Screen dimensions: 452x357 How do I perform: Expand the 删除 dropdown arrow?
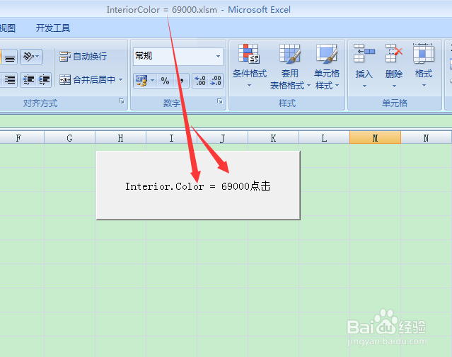394,86
